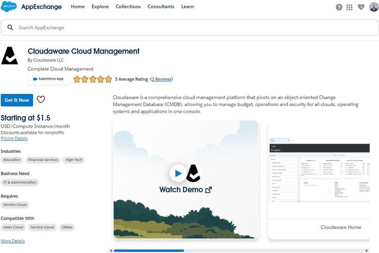The height and width of the screenshot is (253, 379).
Task: Select the Education industry tag
Action: point(12,160)
